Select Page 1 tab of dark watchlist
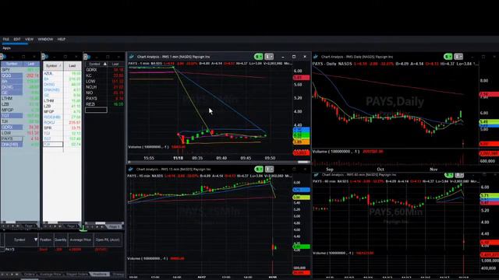This screenshot has height=280, width=499. (x=114, y=226)
